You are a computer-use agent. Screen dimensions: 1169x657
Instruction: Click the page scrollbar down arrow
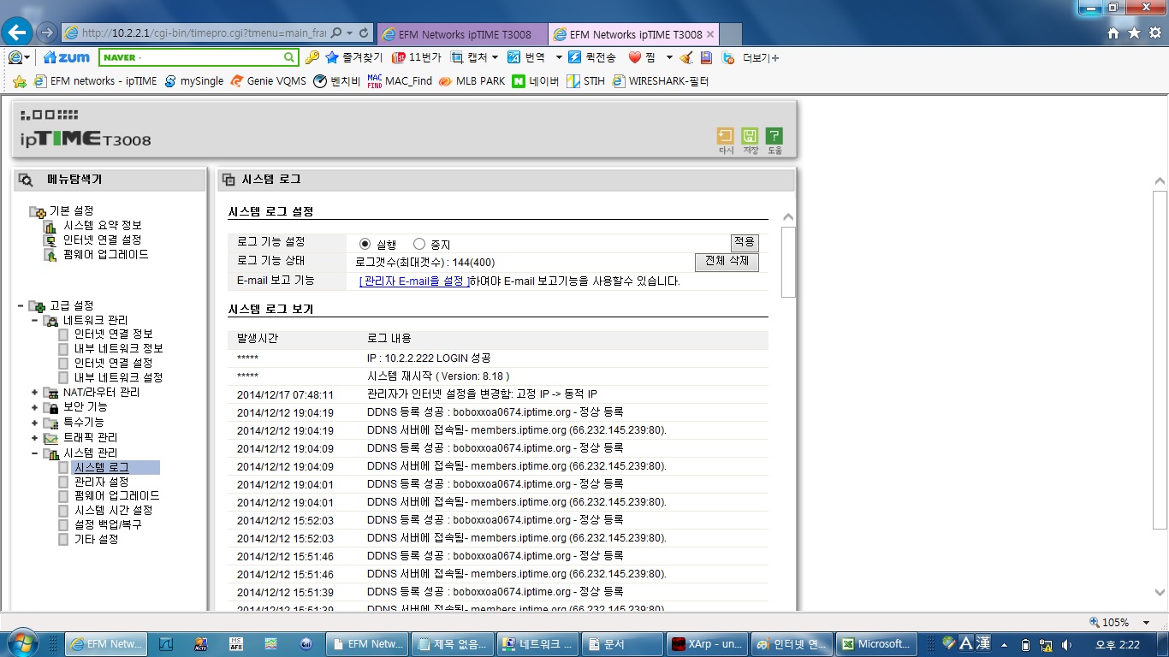pos(1160,592)
